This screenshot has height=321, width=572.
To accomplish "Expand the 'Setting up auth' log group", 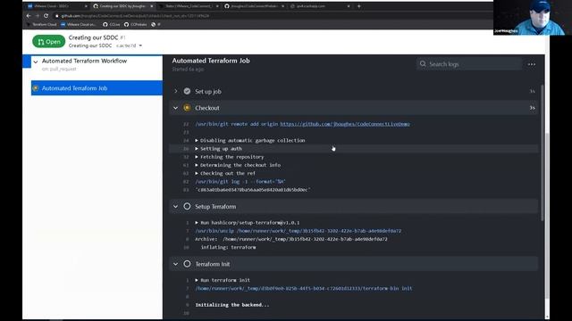I will tap(218, 149).
